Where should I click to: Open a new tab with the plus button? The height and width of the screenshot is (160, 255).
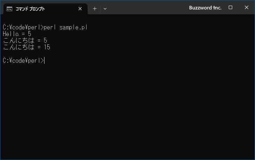[x=95, y=9]
